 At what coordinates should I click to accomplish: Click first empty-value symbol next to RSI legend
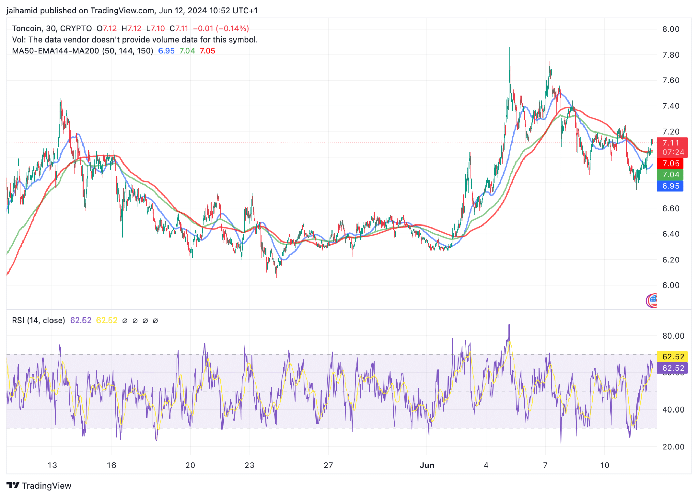pyautogui.click(x=125, y=321)
